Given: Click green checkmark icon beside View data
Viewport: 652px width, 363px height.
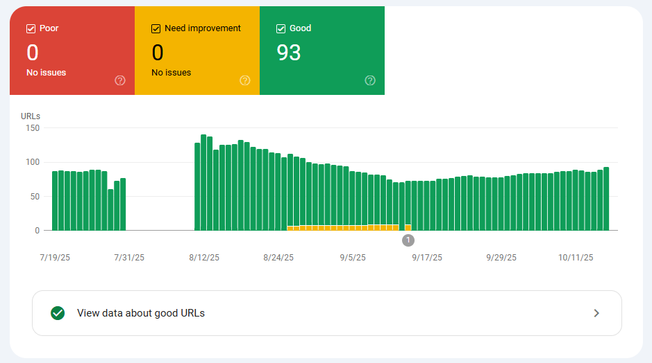Looking at the screenshot, I should click(x=58, y=313).
